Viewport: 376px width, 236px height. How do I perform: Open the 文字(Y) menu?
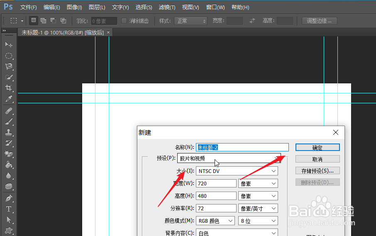pyautogui.click(x=120, y=7)
